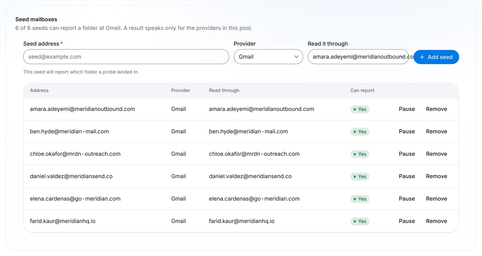The height and width of the screenshot is (256, 482).
Task: Open the Read it through dropdown
Action: pyautogui.click(x=358, y=57)
